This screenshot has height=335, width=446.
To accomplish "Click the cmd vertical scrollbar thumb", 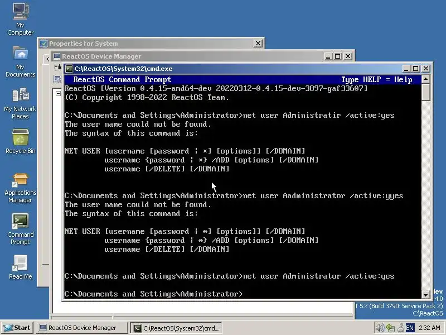I will pos(425,92).
